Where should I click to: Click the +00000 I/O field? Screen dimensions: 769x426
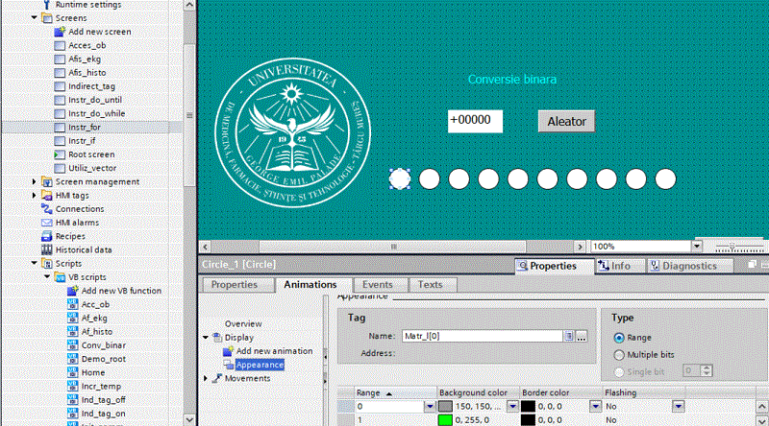476,121
